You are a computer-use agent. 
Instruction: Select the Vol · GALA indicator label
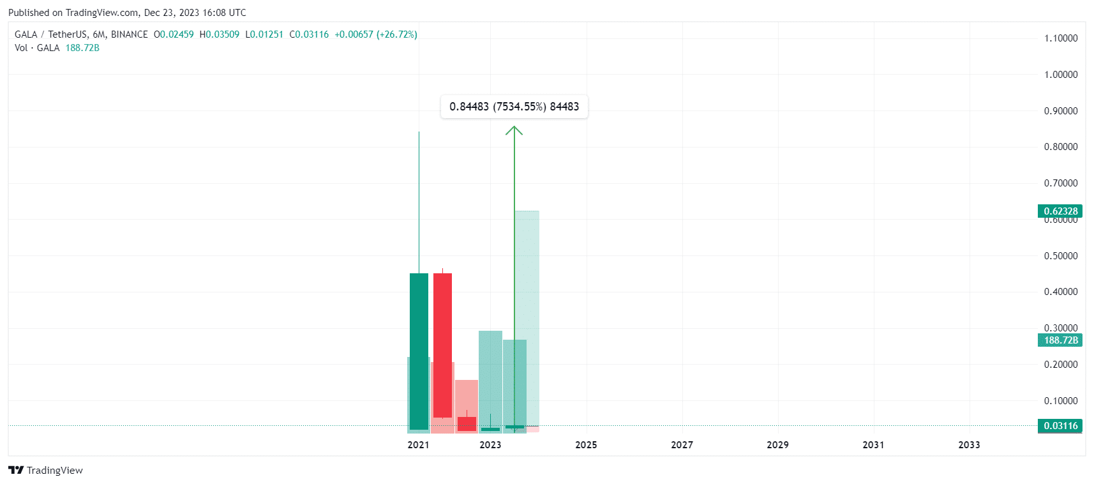[x=37, y=48]
